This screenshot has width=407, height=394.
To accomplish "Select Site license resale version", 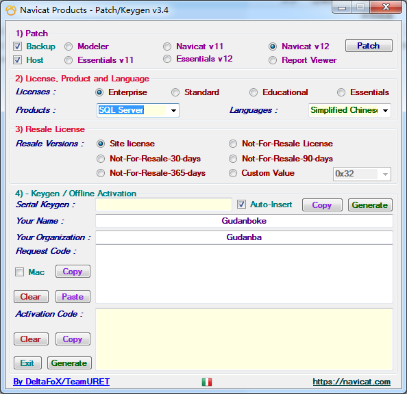I will tap(101, 144).
